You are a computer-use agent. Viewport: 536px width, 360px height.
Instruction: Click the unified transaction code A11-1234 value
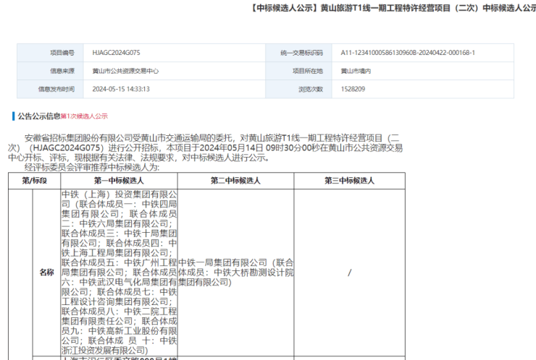tap(408, 53)
